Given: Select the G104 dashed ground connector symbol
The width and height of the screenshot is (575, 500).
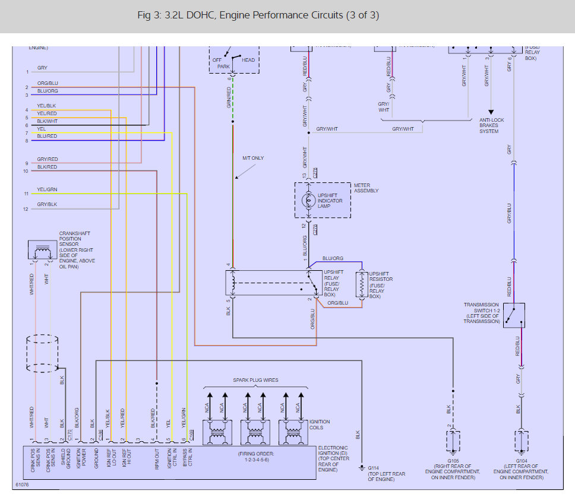Looking at the screenshot, I should click(x=522, y=441).
